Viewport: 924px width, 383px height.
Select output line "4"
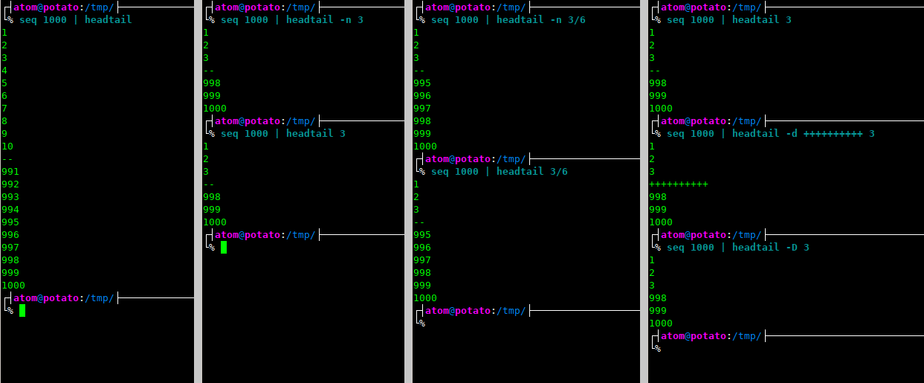point(4,71)
